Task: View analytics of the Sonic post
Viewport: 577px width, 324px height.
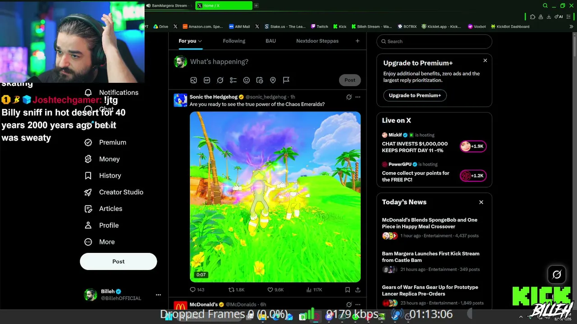Action: click(314, 290)
